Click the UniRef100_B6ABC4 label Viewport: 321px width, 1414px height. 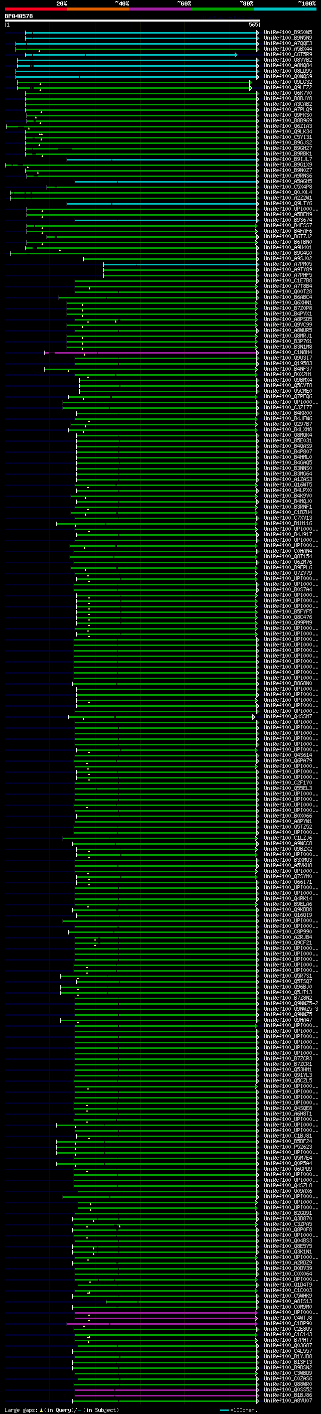click(x=288, y=297)
